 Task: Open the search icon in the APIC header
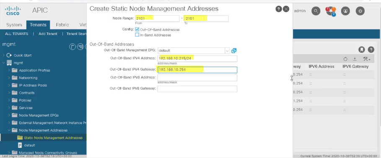[316, 11]
